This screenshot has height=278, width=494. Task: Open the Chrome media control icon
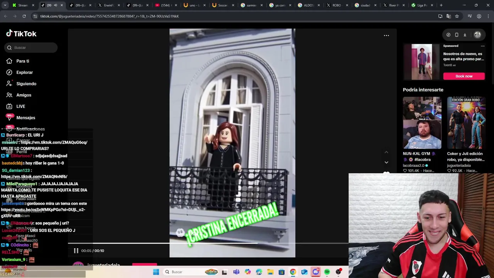click(x=470, y=16)
